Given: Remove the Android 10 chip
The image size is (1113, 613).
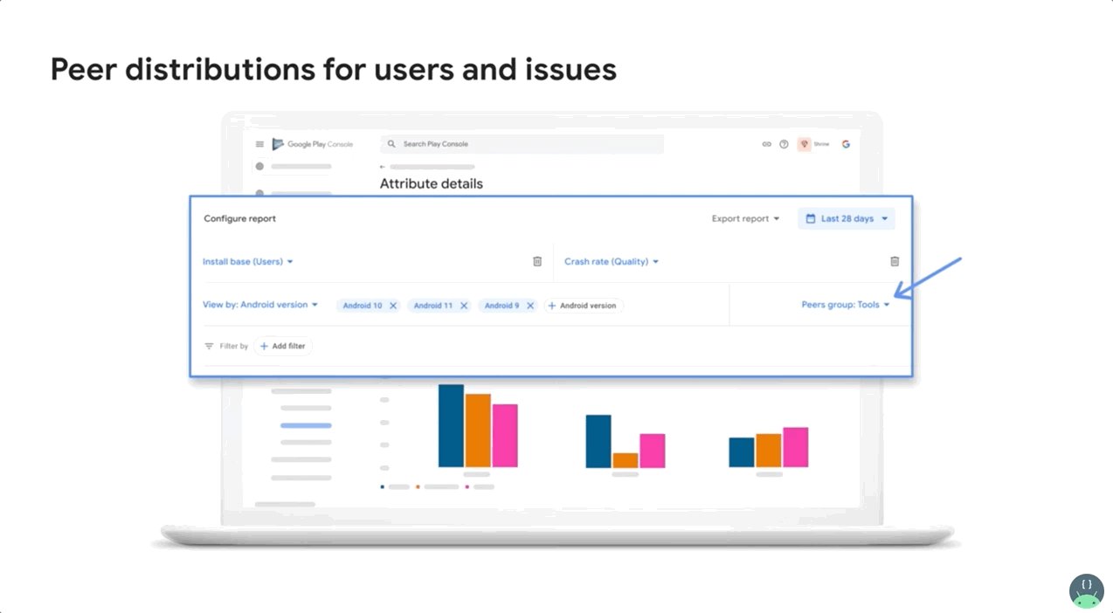Looking at the screenshot, I should tap(392, 306).
